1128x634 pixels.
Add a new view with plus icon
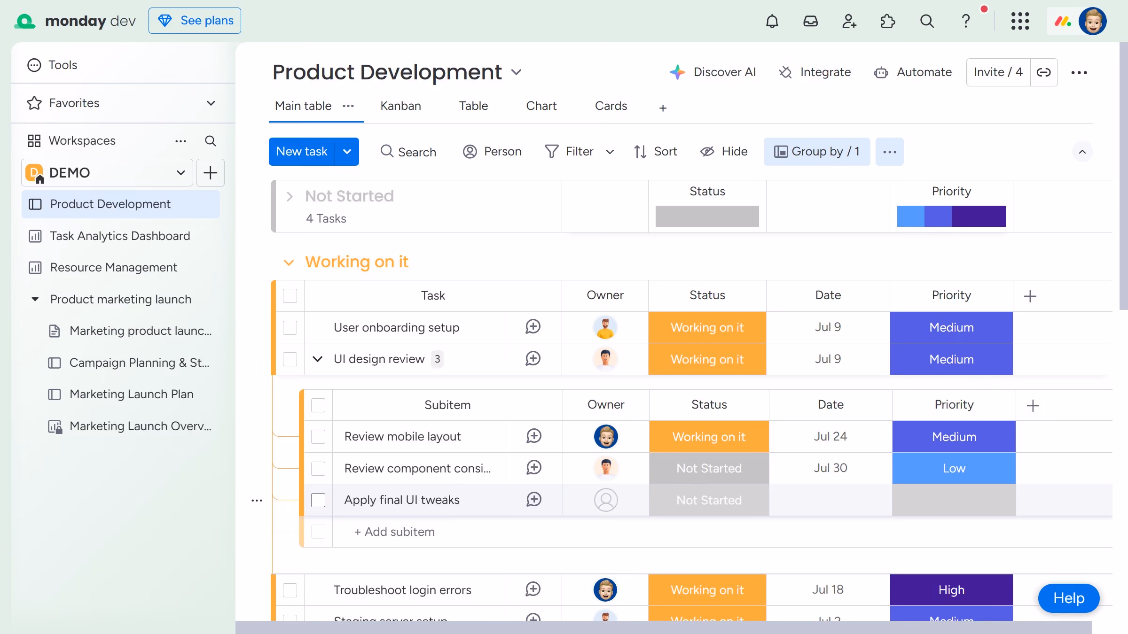[663, 108]
